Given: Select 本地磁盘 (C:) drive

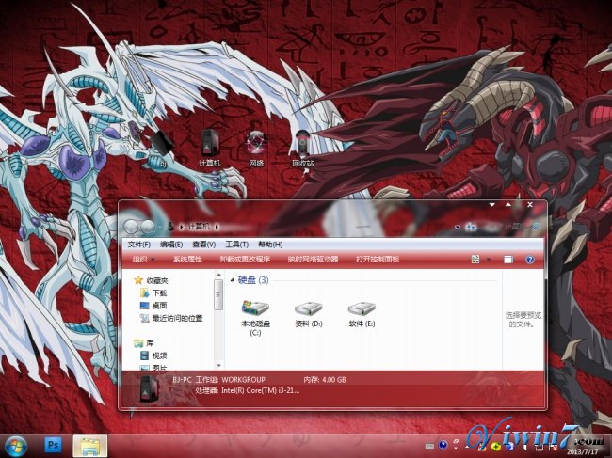Looking at the screenshot, I should click(256, 318).
